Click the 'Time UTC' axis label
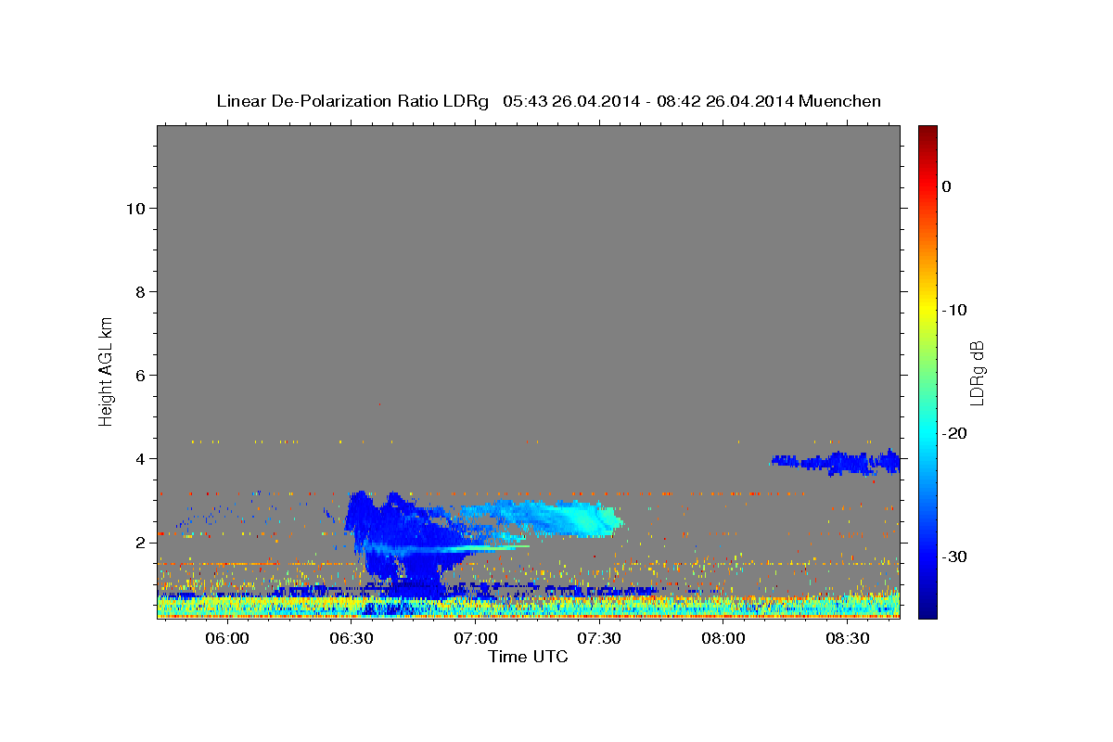Image resolution: width=1113 pixels, height=742 pixels. pyautogui.click(x=528, y=657)
